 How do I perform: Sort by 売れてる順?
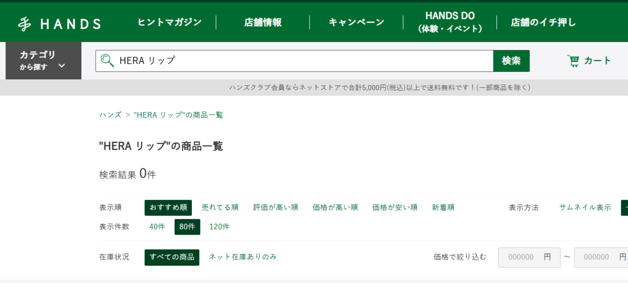coord(220,208)
